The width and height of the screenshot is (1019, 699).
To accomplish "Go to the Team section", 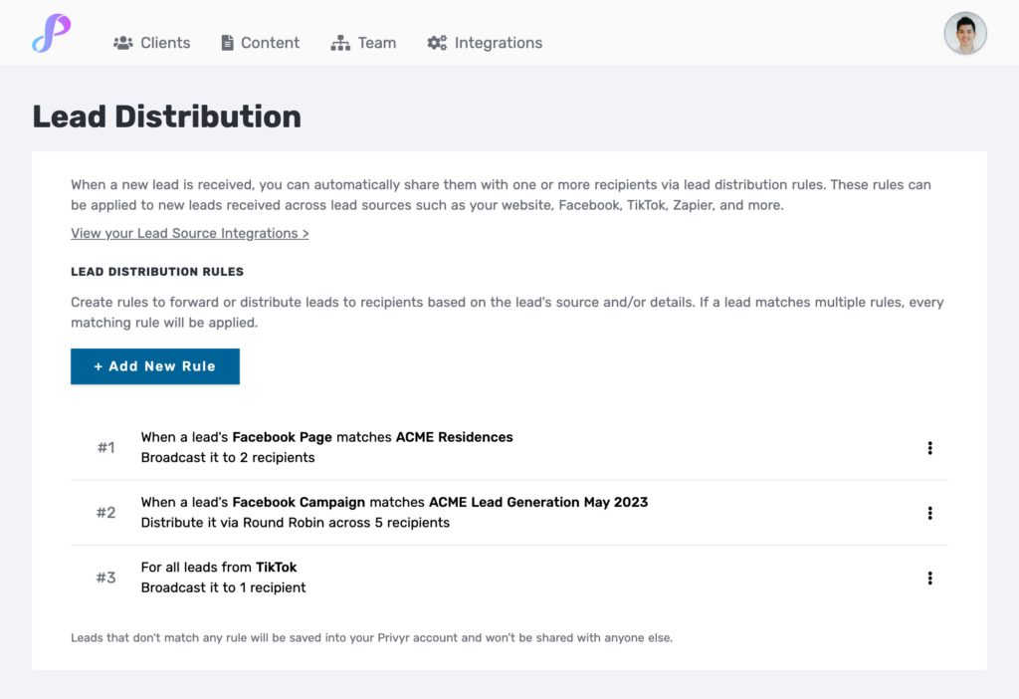I will 363,43.
